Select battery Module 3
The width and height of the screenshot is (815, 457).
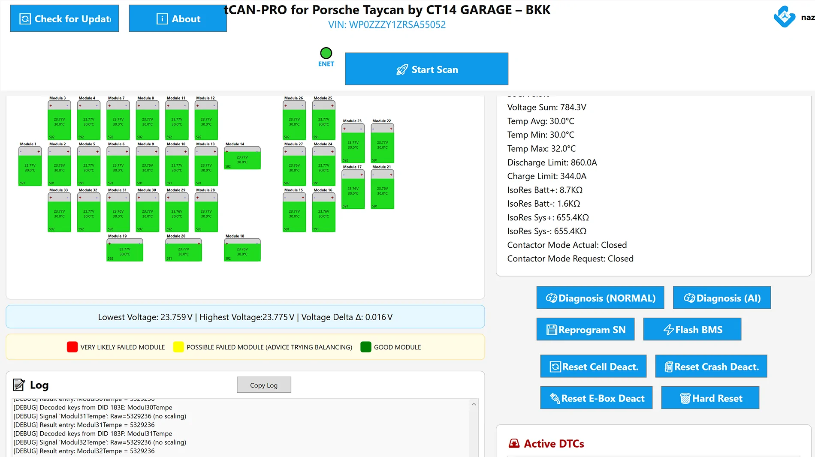click(59, 120)
